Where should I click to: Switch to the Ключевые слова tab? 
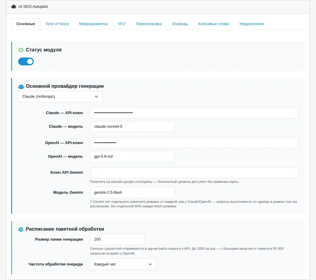point(213,24)
